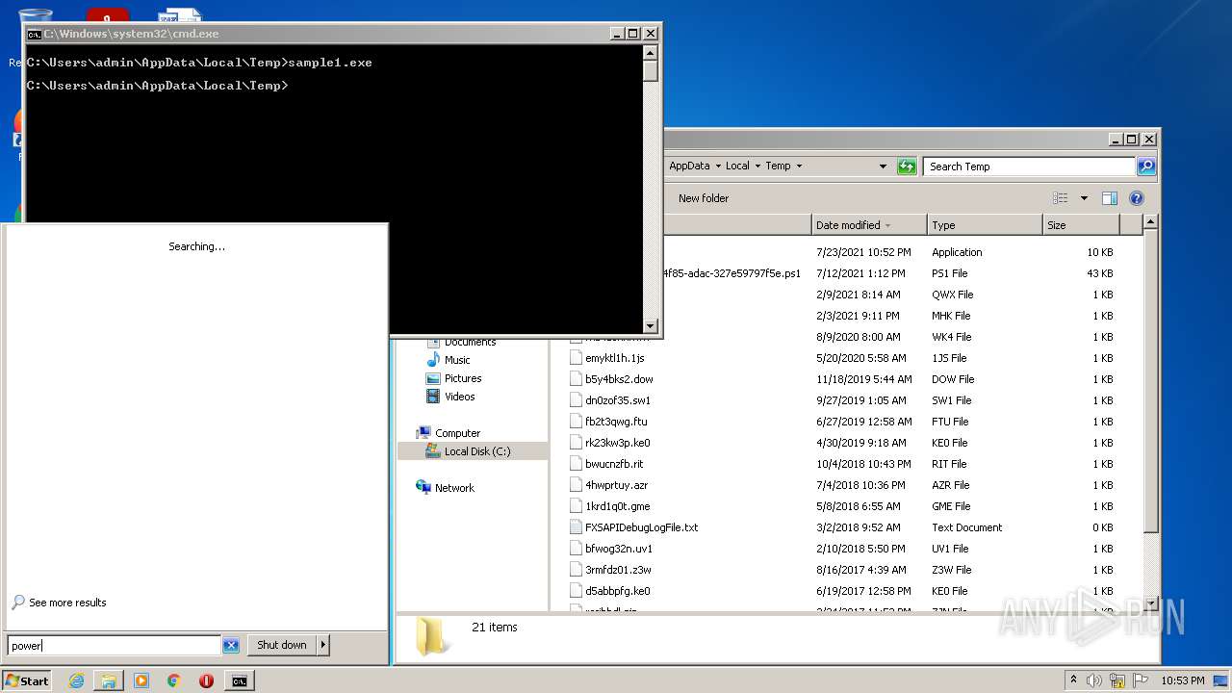Sort by Size column header
This screenshot has width=1232, height=693.
pyautogui.click(x=1081, y=225)
